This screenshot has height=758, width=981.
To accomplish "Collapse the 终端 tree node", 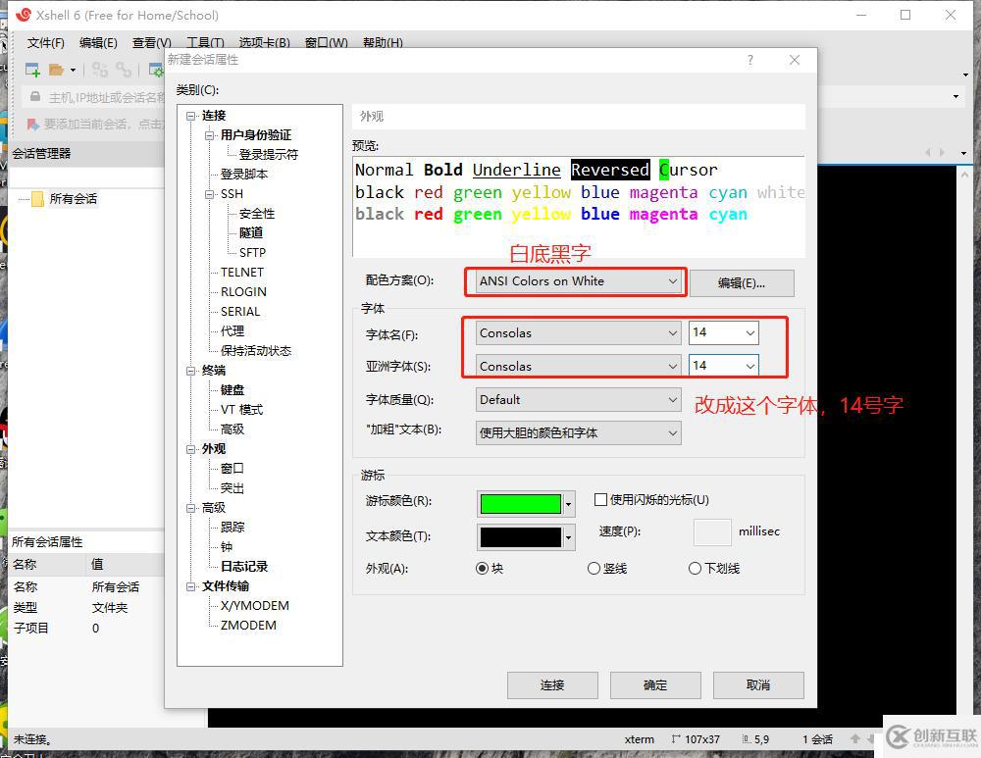I will coord(191,371).
